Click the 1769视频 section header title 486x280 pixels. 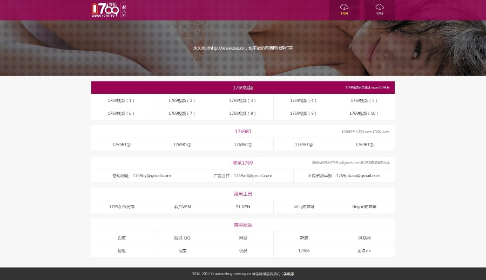[243, 87]
